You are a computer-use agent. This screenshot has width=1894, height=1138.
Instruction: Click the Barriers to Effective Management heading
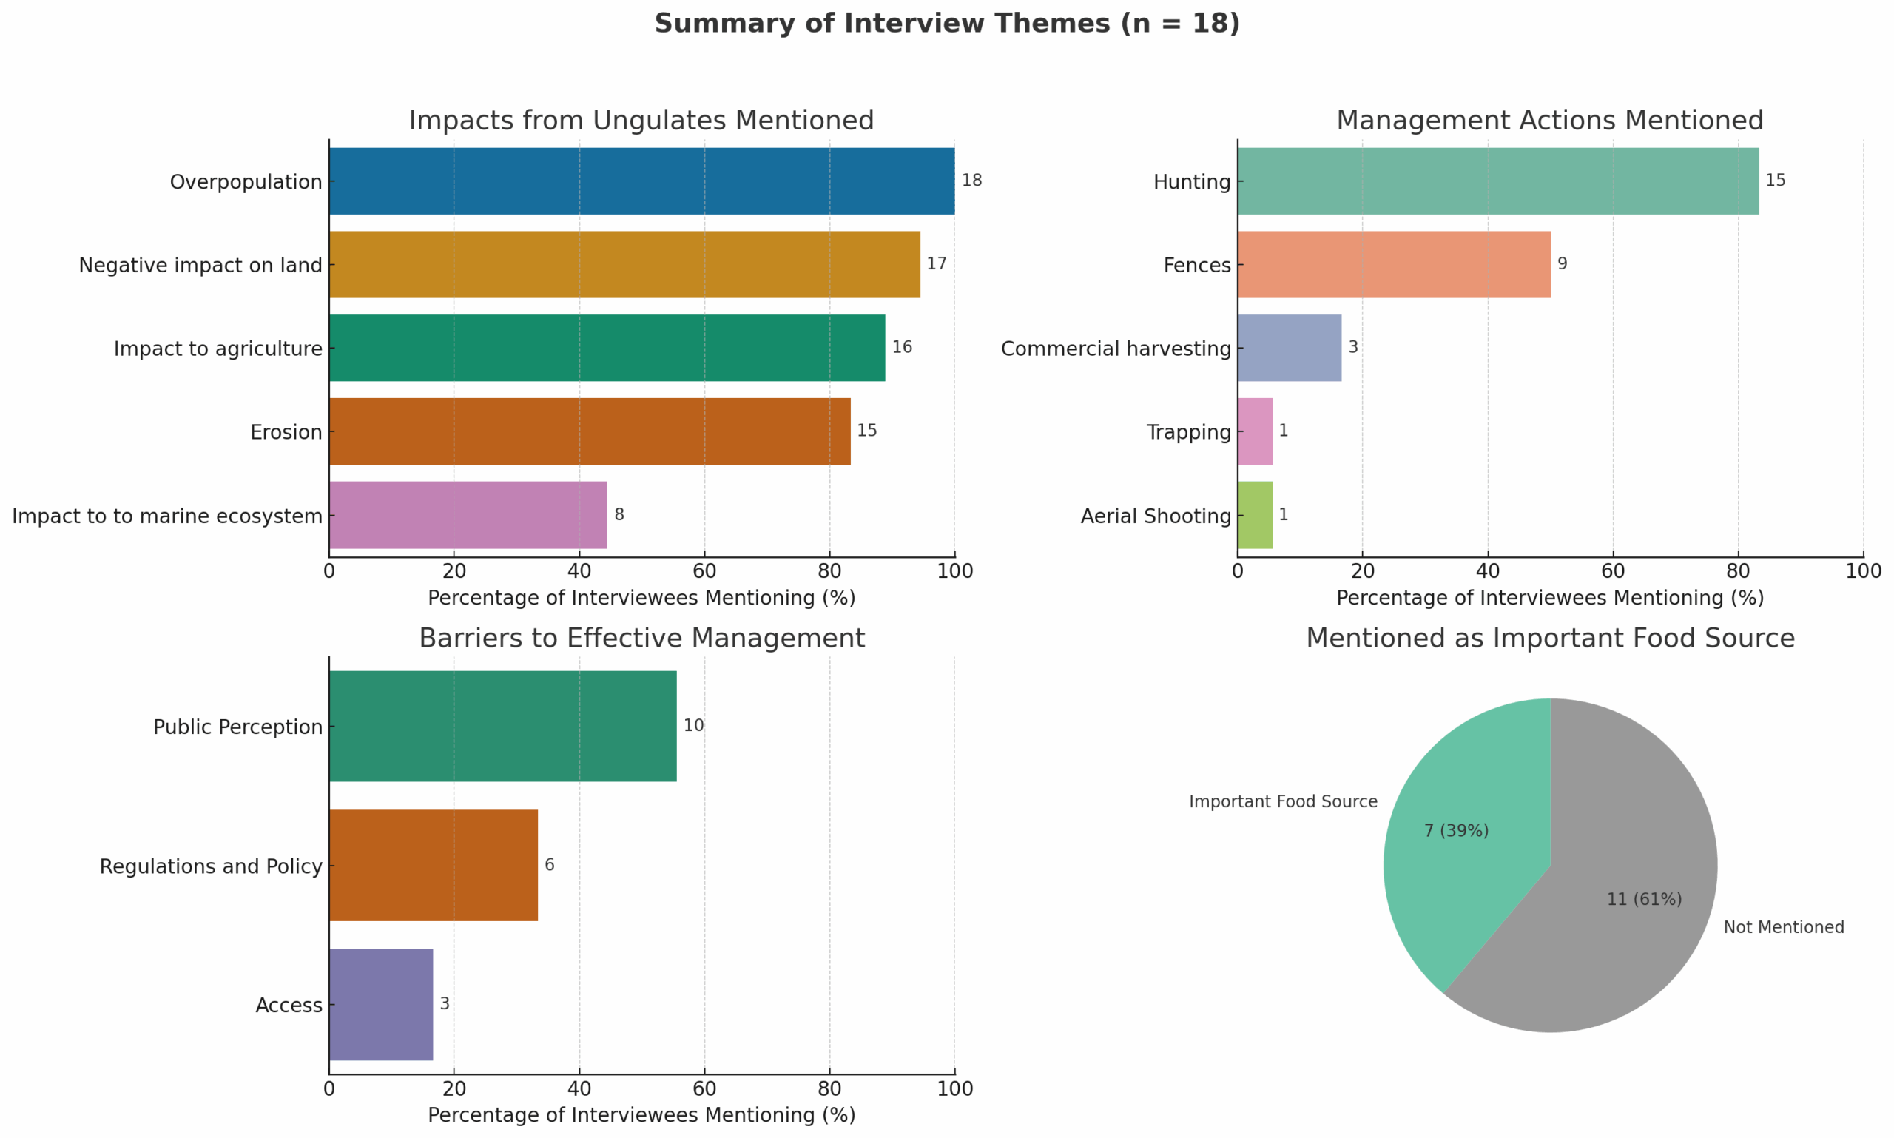pyautogui.click(x=641, y=638)
